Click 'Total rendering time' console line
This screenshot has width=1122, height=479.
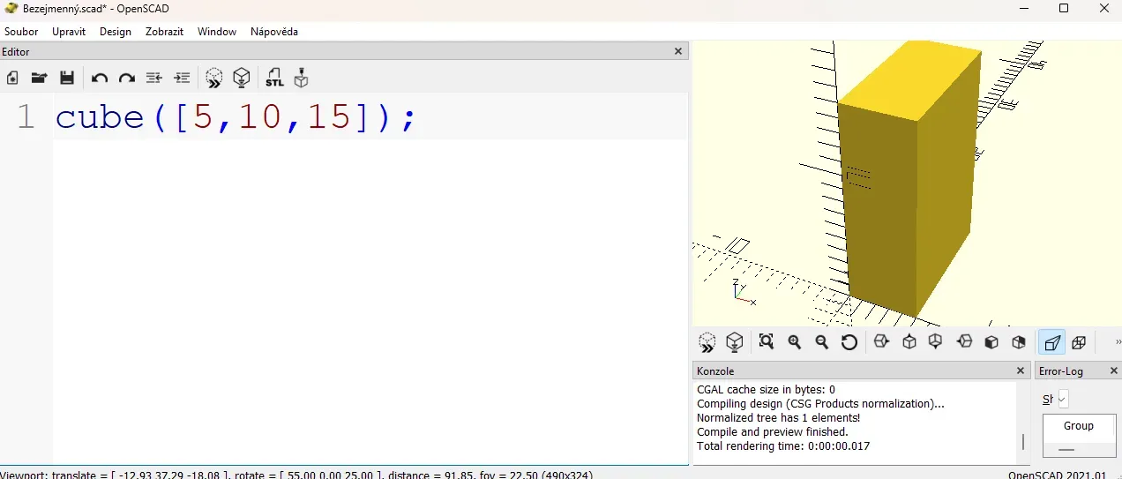783,446
